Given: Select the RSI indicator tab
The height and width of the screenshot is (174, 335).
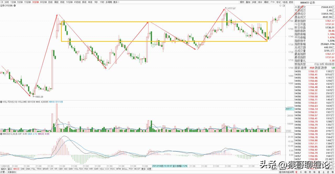Looking at the screenshot, I should (86, 169).
